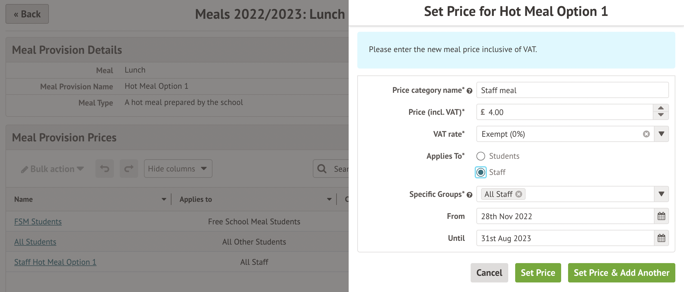Show help for Specific Groups field

coord(469,195)
